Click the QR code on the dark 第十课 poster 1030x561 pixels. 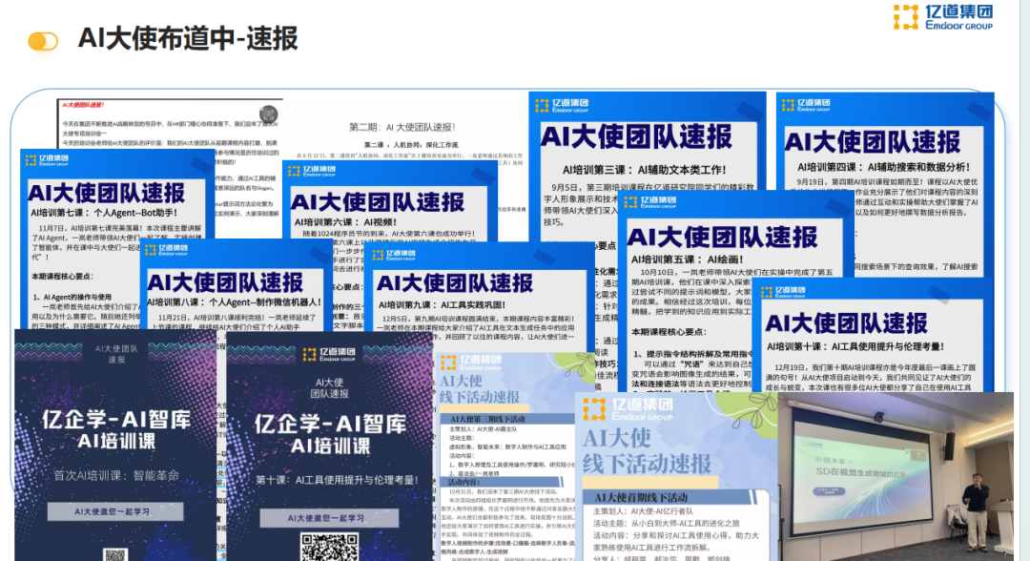pos(329,548)
